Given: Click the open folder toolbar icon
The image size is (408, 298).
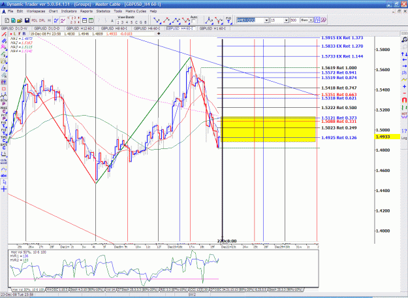Looking at the screenshot, I should click(x=19, y=20).
